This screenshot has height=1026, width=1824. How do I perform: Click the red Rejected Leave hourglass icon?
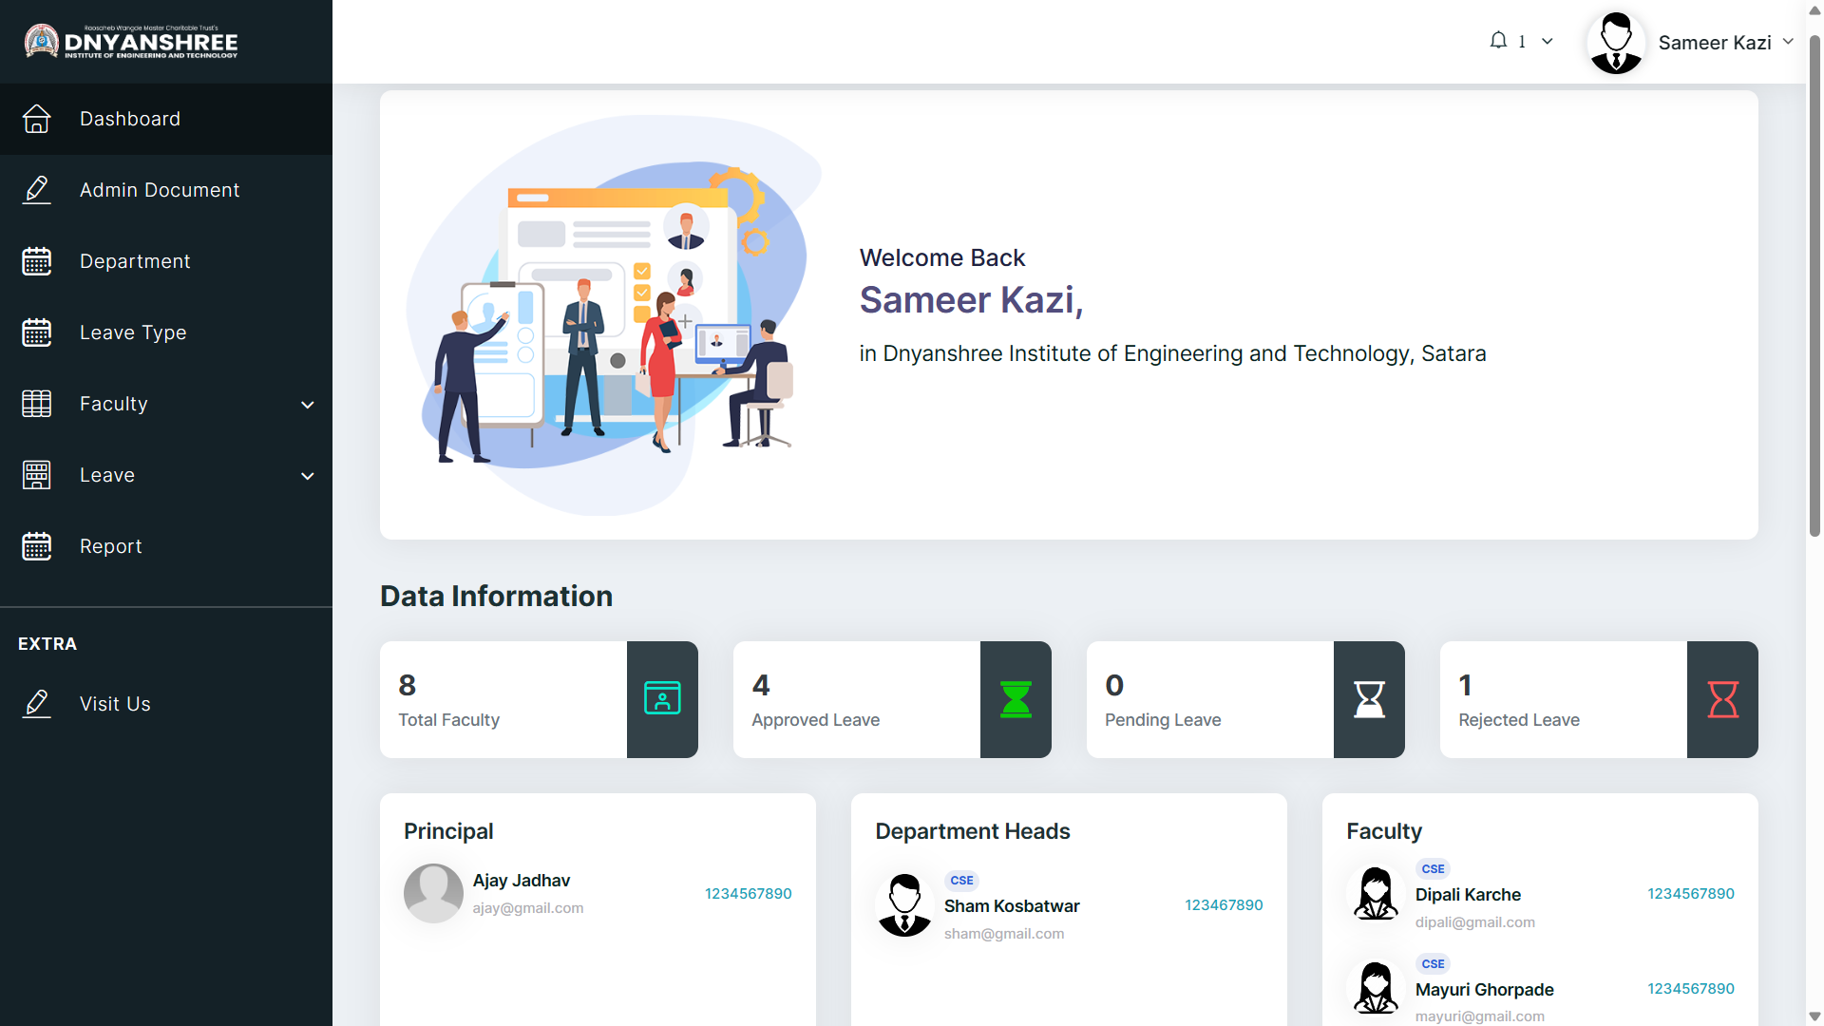[1722, 699]
